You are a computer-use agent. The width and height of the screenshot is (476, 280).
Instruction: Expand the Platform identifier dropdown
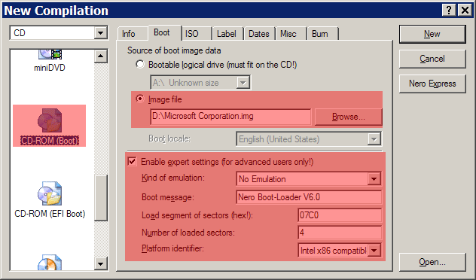(374, 251)
